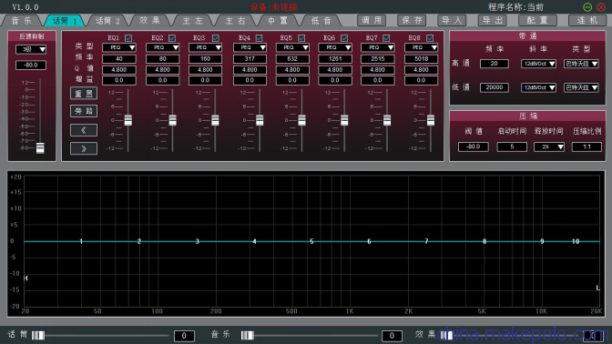The width and height of the screenshot is (612, 344).
Task: Click the 导入 button
Action: pyautogui.click(x=452, y=20)
